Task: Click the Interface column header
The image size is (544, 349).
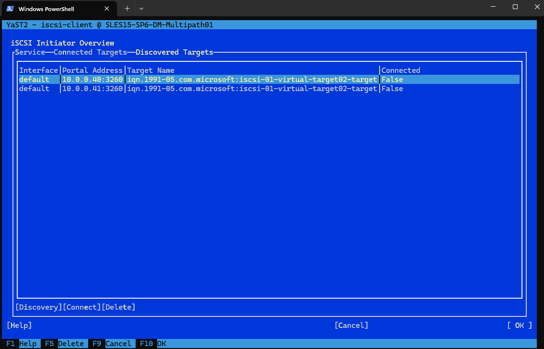Action: [x=38, y=70]
